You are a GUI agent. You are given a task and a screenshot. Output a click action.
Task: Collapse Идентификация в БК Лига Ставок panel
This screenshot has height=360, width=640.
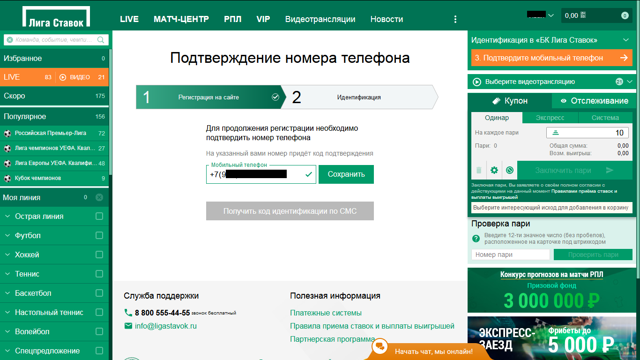(x=626, y=40)
